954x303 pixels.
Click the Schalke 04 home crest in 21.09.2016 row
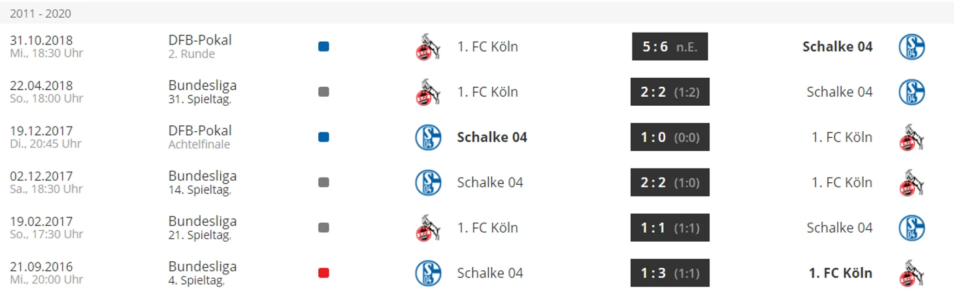[429, 273]
